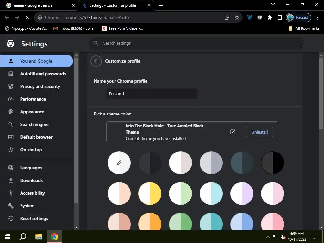
Task: Open Default browser settings
Action: (37, 137)
